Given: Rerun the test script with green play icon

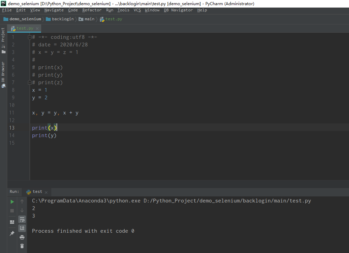Looking at the screenshot, I should pyautogui.click(x=12, y=202).
